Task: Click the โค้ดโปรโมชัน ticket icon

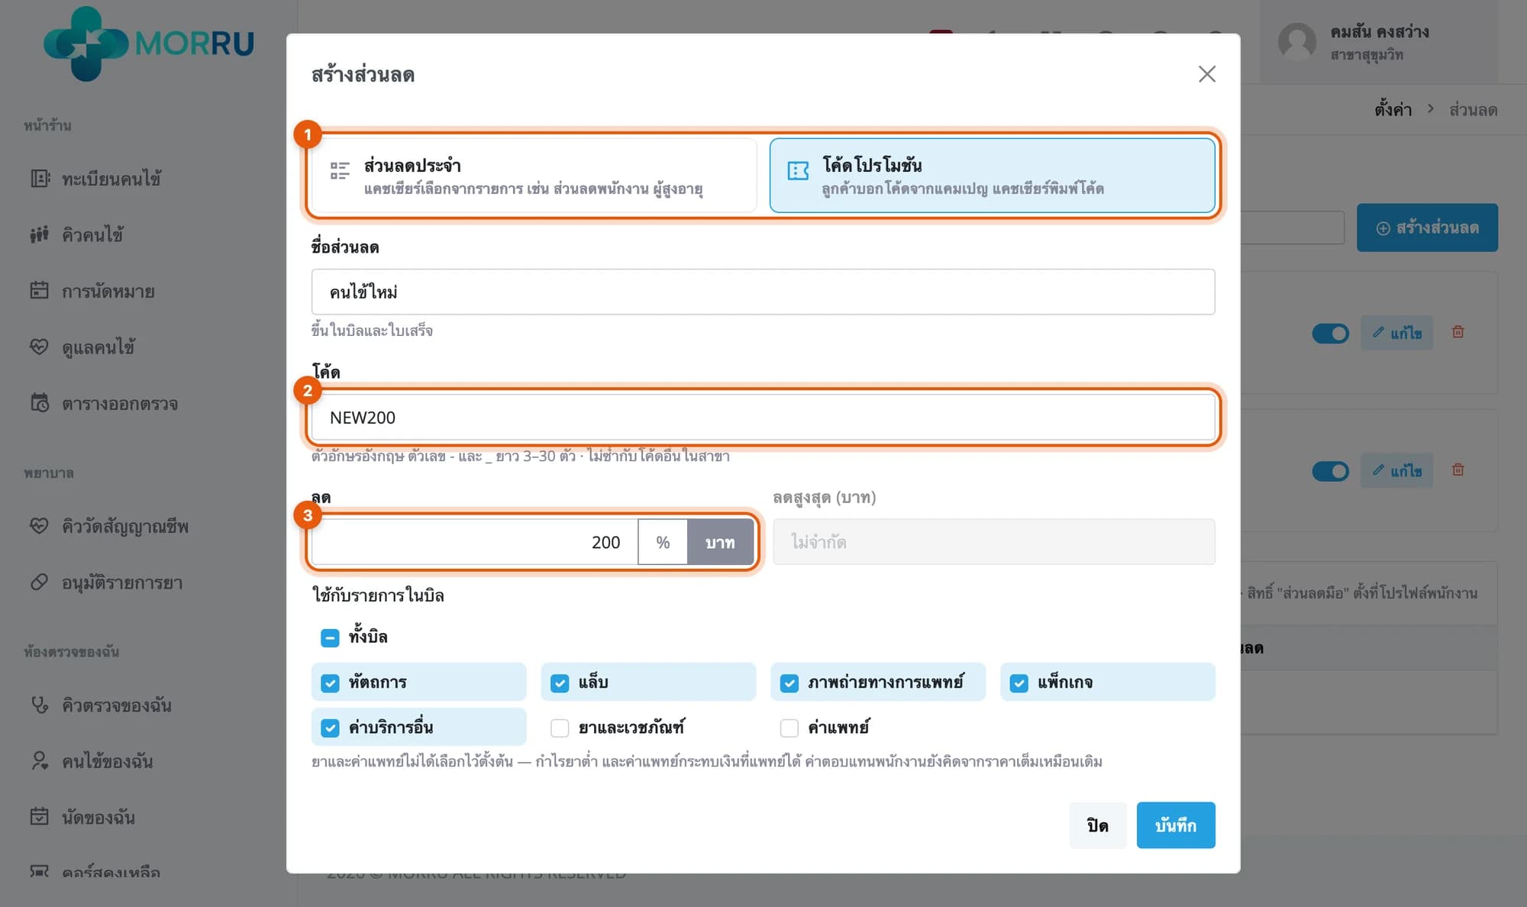Action: click(798, 171)
